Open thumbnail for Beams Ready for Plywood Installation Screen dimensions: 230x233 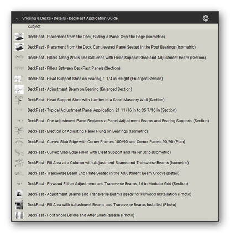coord(19,194)
